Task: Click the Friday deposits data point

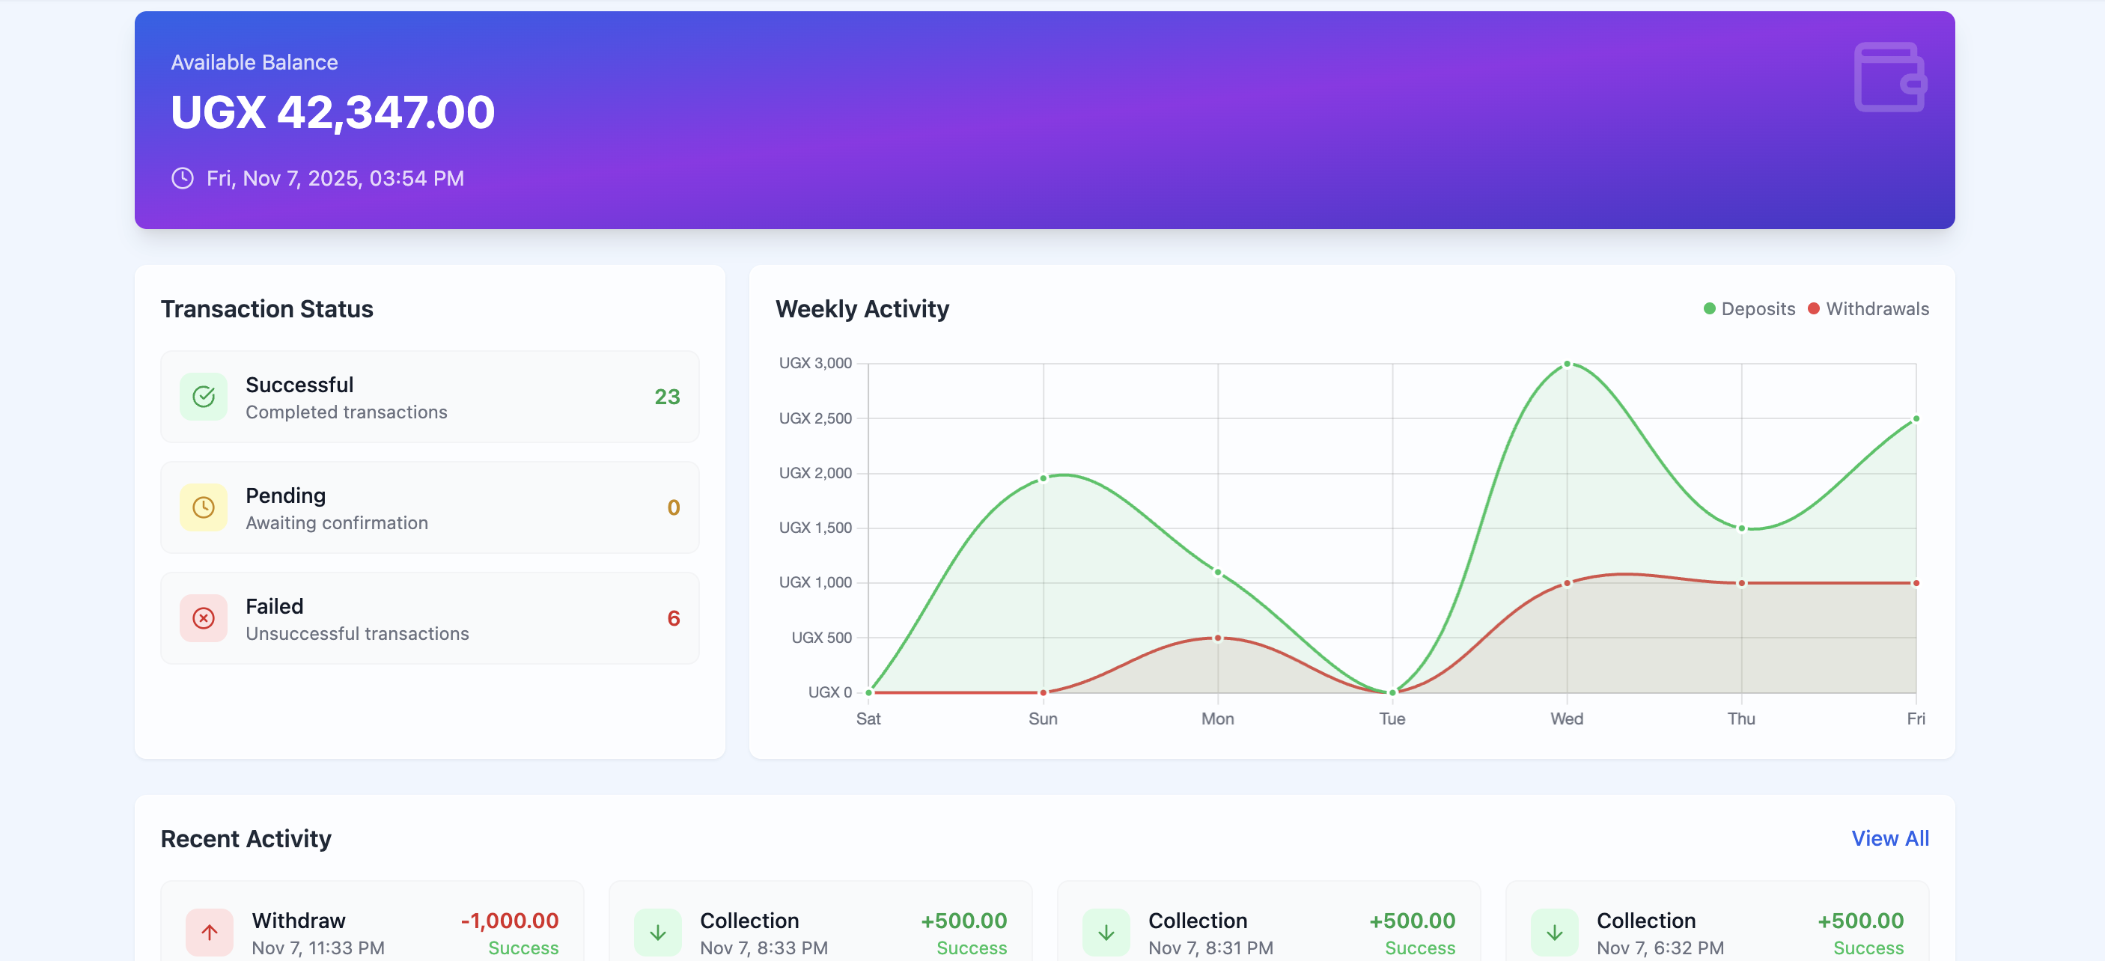Action: tap(1916, 419)
